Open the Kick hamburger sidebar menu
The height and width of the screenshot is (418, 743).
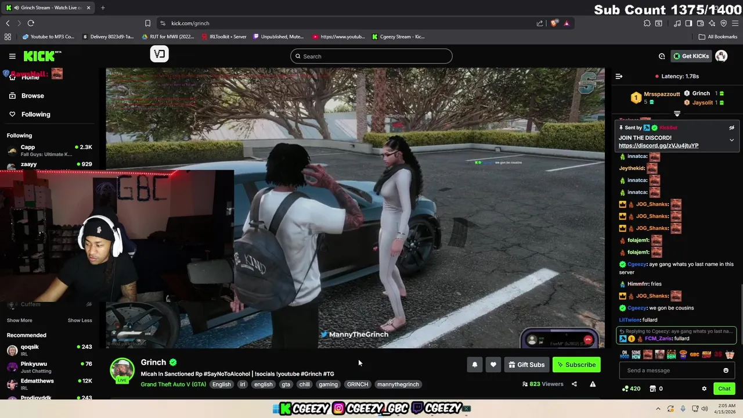[x=12, y=56]
